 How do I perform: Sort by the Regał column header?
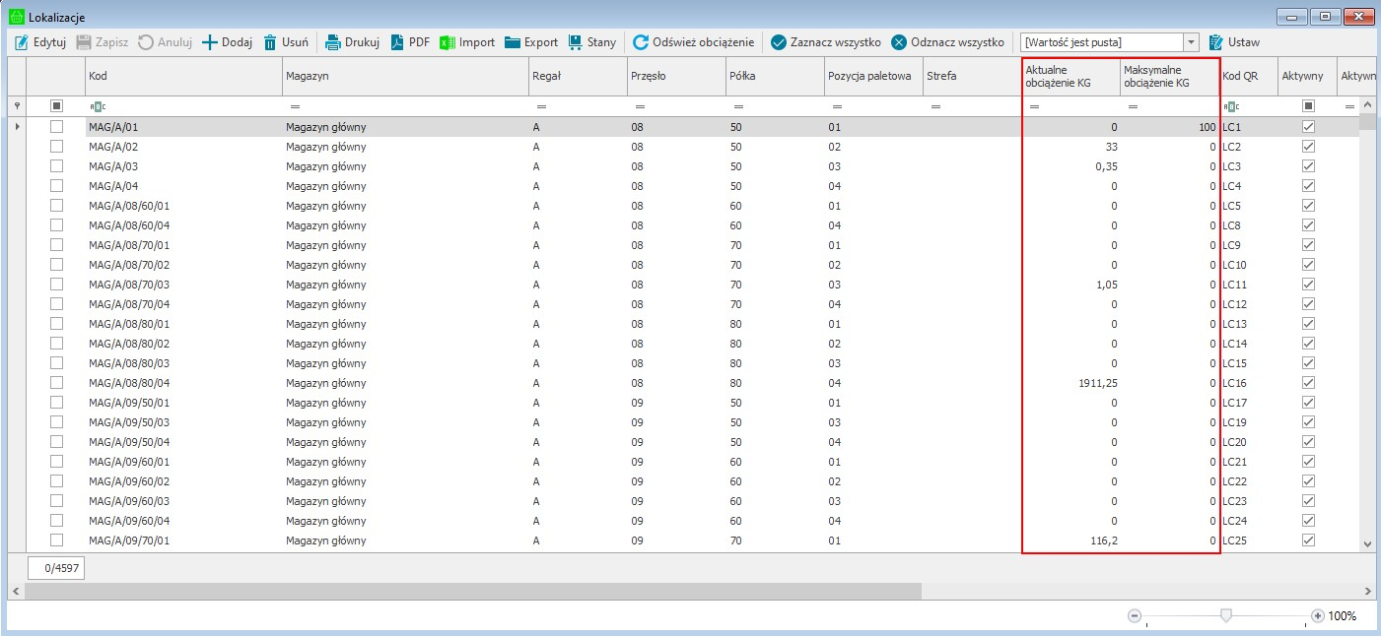(576, 76)
